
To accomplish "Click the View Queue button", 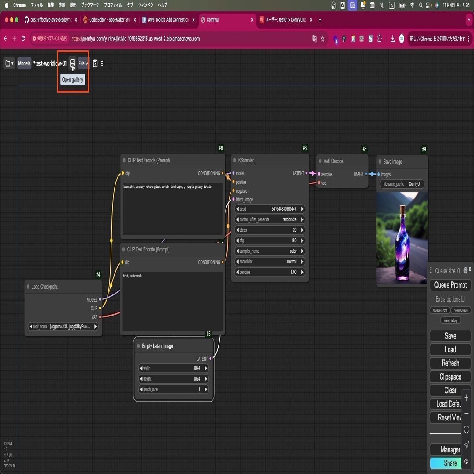I will pyautogui.click(x=461, y=310).
